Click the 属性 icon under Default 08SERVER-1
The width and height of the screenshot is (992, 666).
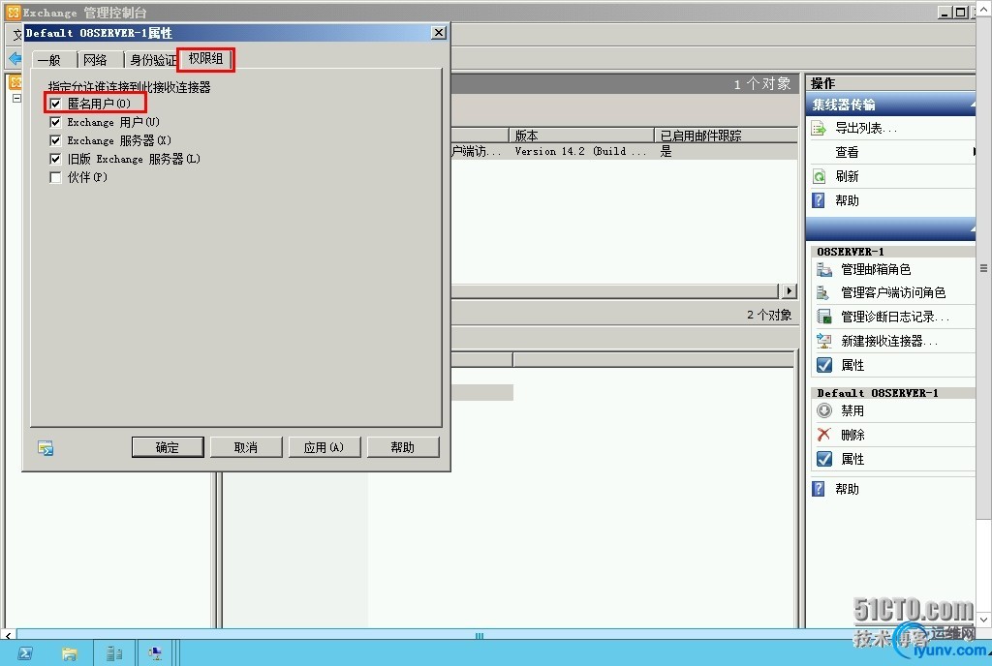click(823, 460)
